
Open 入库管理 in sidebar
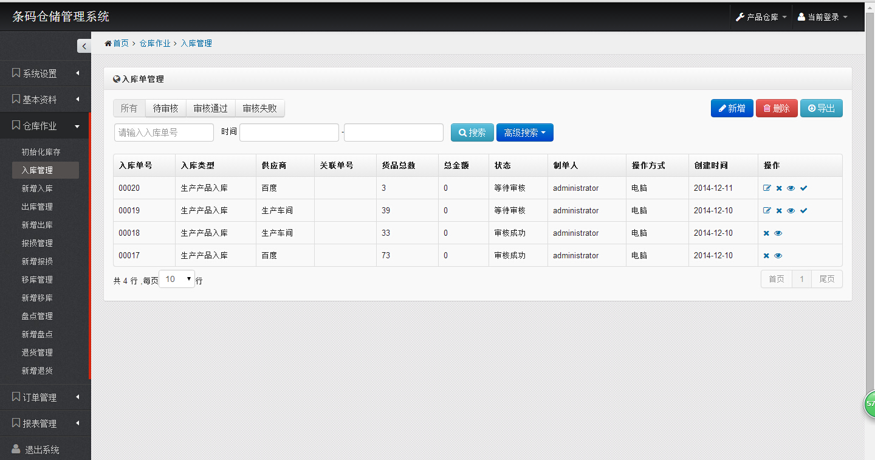tap(46, 170)
